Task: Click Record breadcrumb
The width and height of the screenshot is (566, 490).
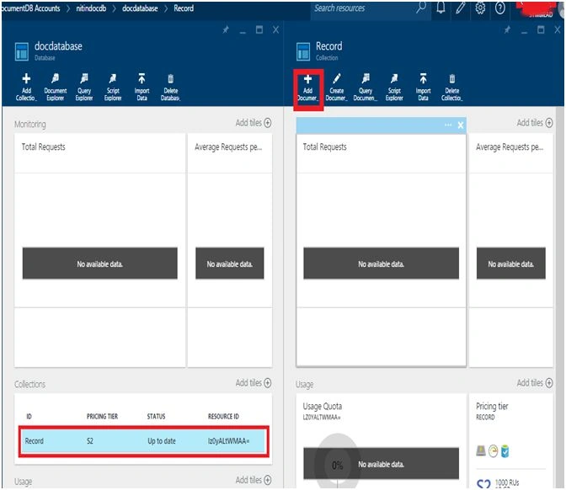Action: click(184, 8)
